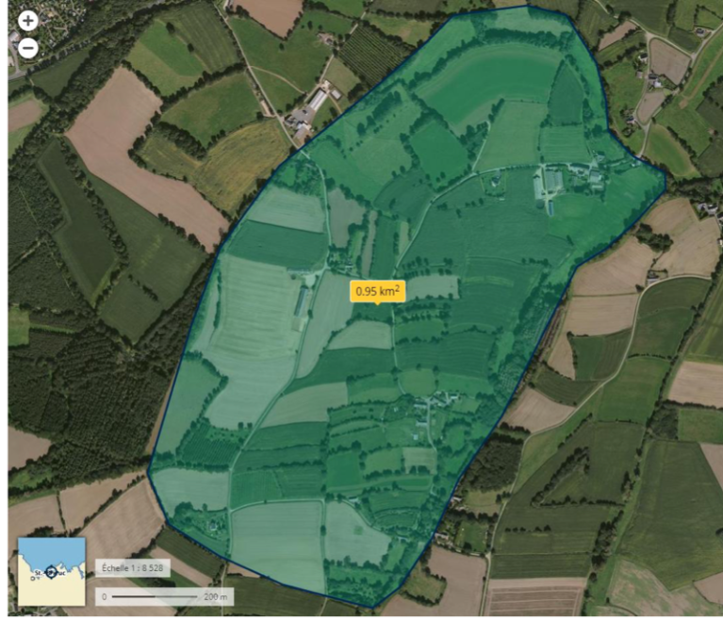Select the 0.95 km² area measurement label
The image size is (723, 619).
coord(378,291)
